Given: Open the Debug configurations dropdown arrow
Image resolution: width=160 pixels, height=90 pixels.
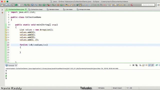Looking at the screenshot, I should point(42,5).
